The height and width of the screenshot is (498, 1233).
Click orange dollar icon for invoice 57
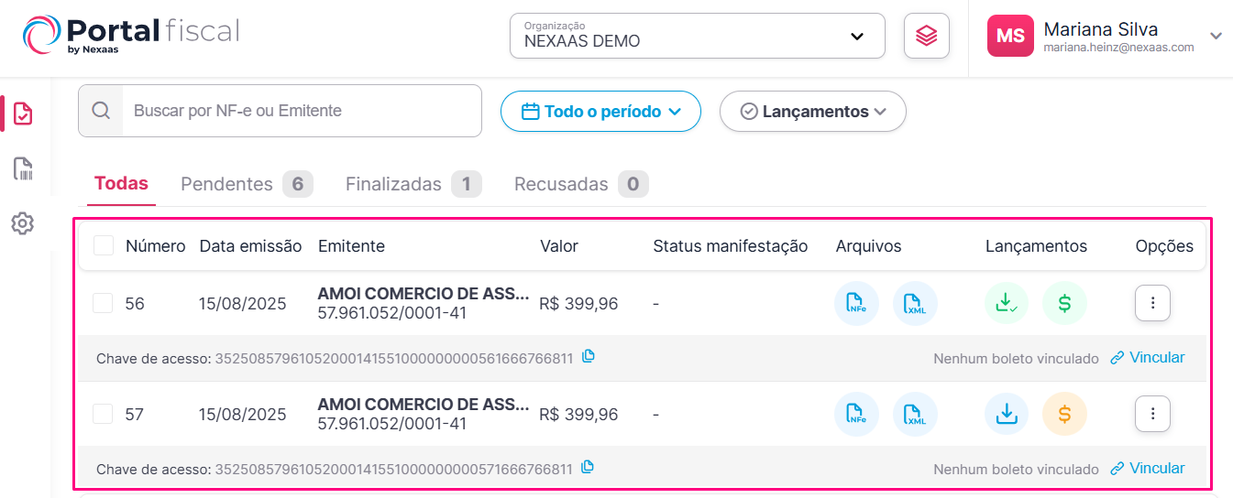point(1064,414)
